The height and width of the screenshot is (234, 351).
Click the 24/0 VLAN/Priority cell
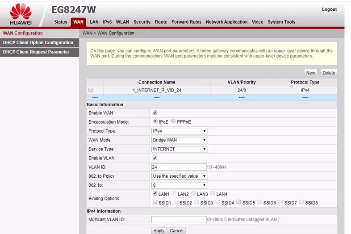coord(242,90)
